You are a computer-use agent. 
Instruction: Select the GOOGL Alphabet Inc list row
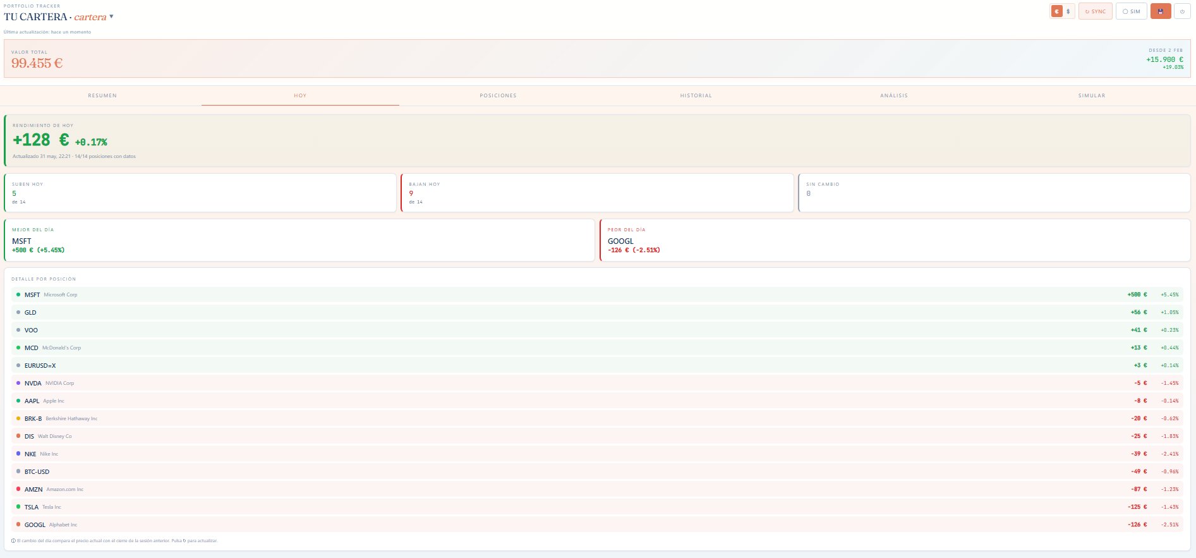point(597,525)
